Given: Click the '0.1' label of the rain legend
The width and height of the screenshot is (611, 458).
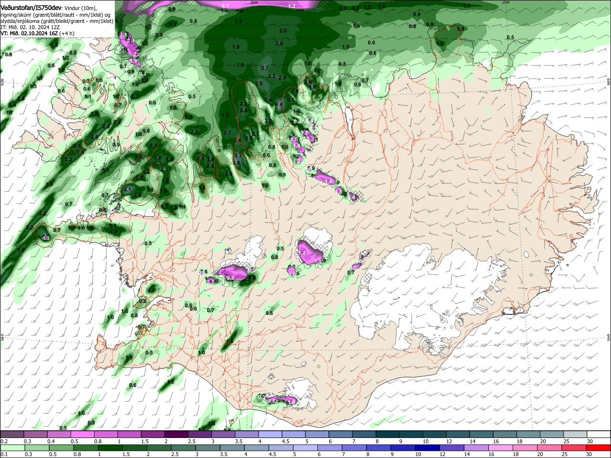Looking at the screenshot, I should (x=4, y=455).
